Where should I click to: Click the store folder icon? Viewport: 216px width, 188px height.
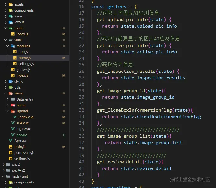11,40
